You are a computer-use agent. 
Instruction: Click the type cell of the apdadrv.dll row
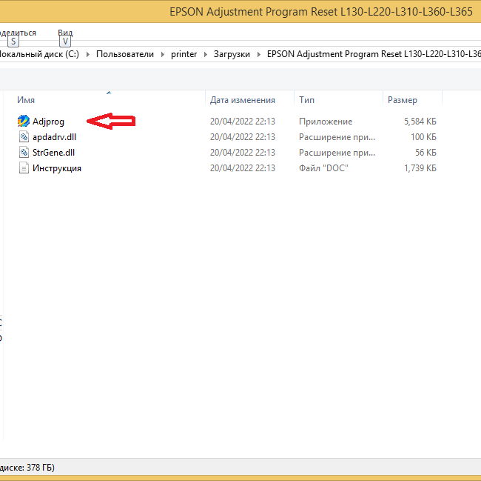pos(337,137)
